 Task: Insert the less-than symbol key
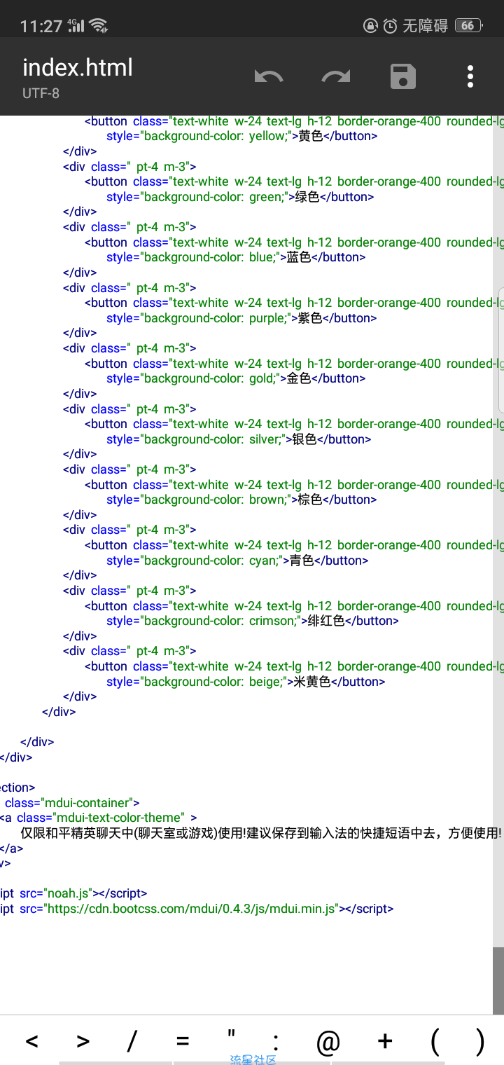click(x=31, y=1041)
